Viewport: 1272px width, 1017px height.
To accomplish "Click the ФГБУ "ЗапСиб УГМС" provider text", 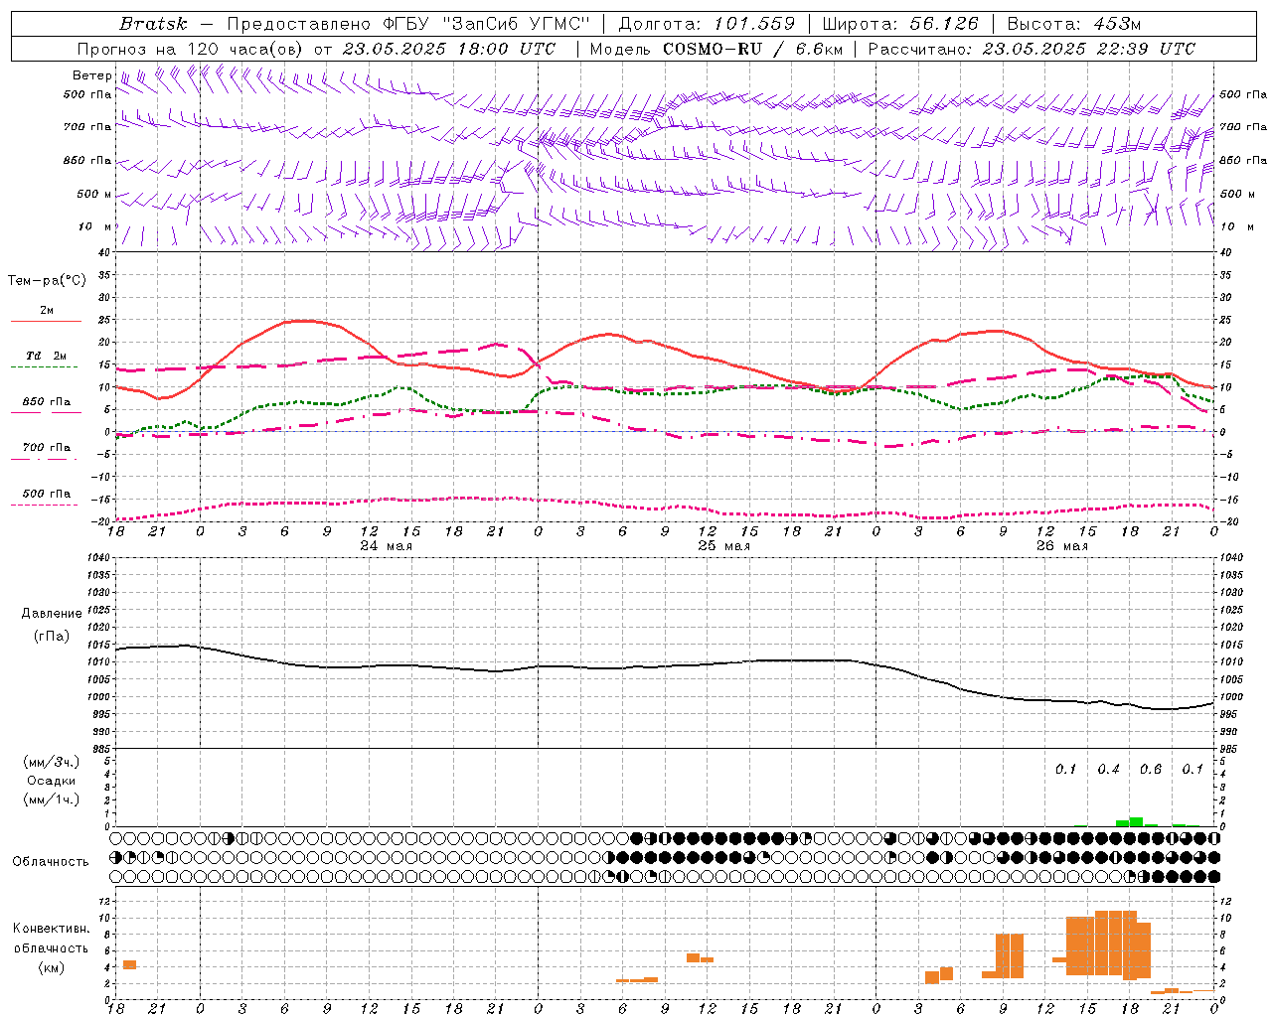I will pyautogui.click(x=487, y=24).
